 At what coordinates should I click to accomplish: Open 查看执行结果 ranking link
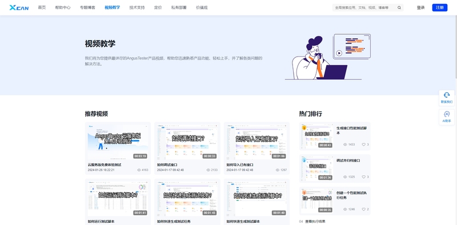[315, 222]
